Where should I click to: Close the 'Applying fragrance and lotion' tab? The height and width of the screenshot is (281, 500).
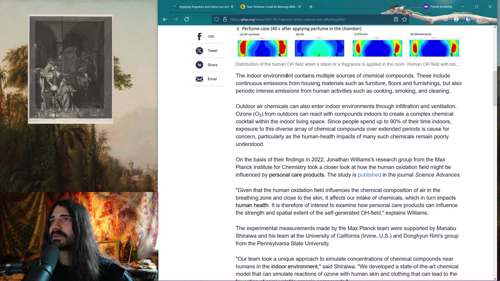tap(232, 7)
